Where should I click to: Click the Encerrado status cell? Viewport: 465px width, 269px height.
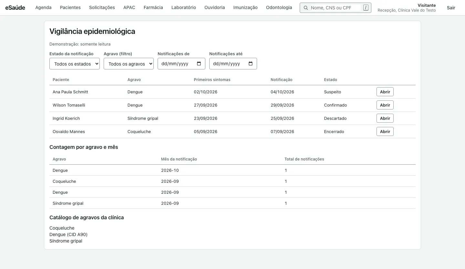(x=334, y=131)
